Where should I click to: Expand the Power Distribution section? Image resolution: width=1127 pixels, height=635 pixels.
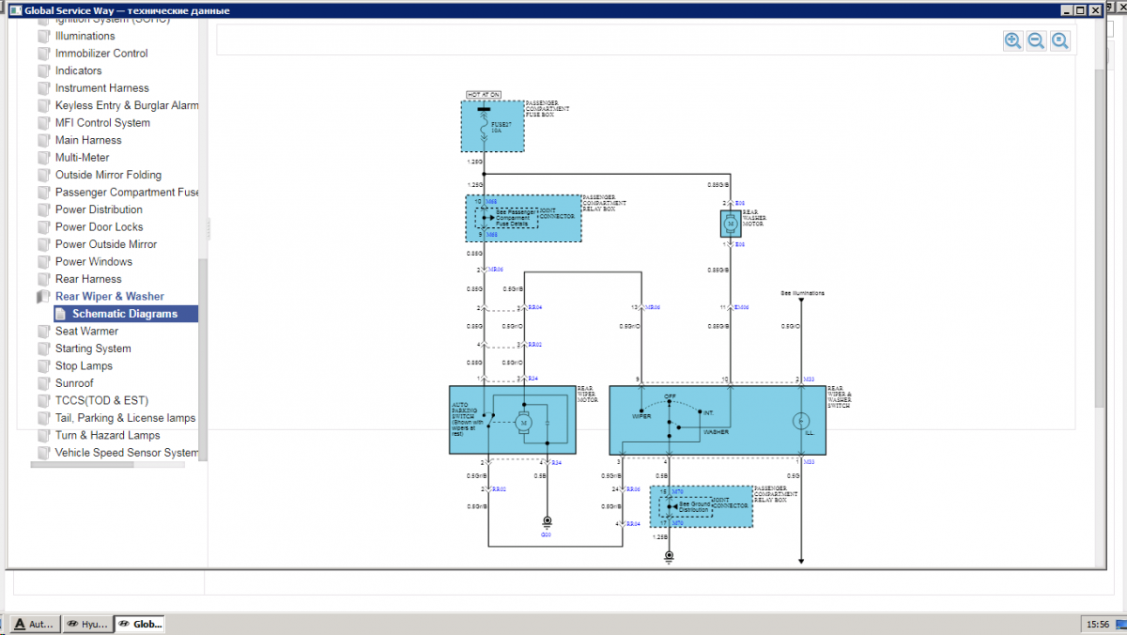point(99,209)
